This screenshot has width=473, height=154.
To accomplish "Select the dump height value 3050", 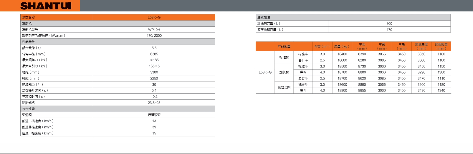I will 421,54.
